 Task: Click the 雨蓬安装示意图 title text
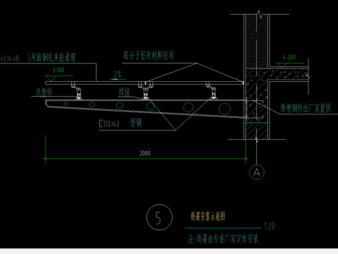pos(208,216)
